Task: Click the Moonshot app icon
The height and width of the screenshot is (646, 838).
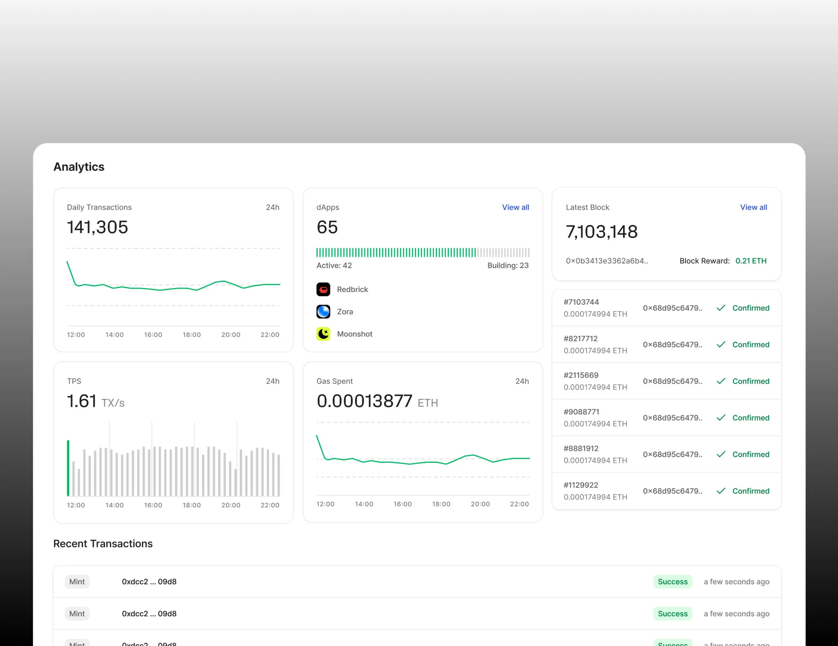Action: click(x=323, y=334)
